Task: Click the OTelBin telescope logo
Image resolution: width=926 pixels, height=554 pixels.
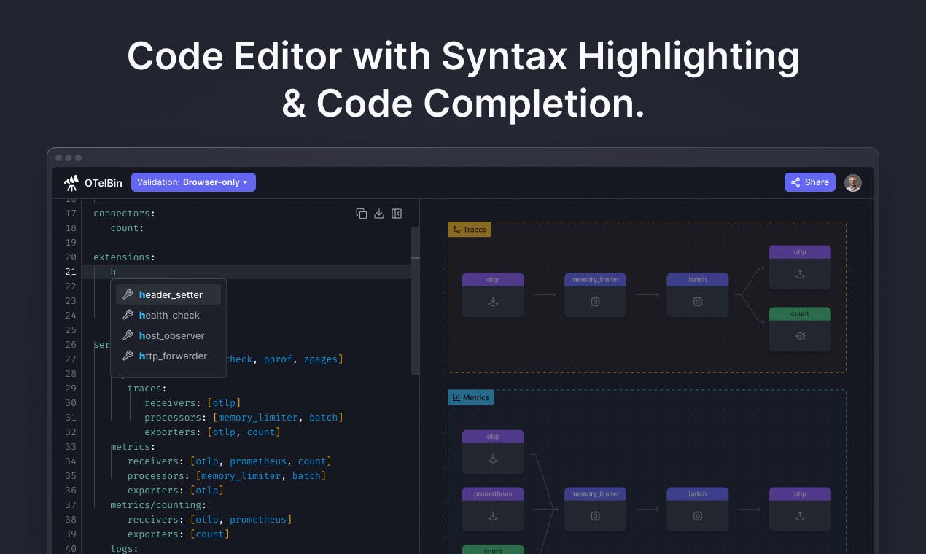Action: click(x=71, y=182)
